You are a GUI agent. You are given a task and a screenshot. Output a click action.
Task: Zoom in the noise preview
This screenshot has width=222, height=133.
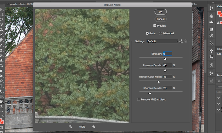point(94,127)
